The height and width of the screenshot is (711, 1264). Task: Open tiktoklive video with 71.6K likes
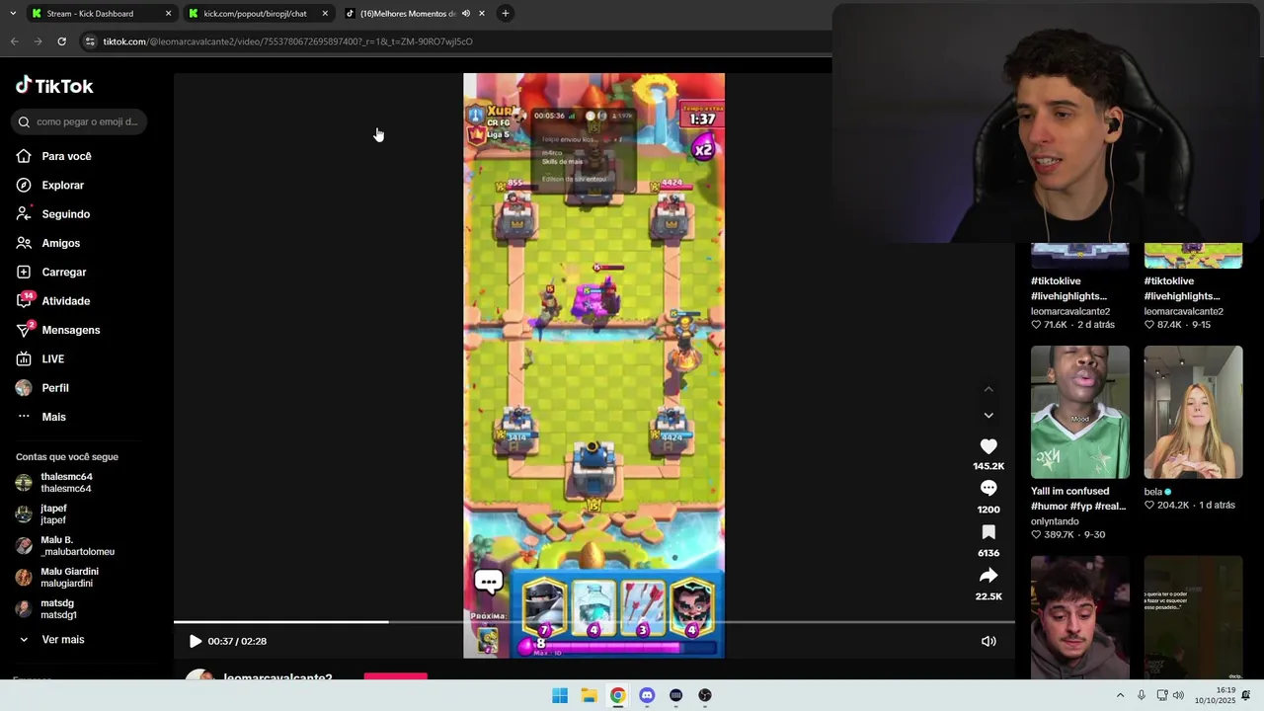point(1080,256)
